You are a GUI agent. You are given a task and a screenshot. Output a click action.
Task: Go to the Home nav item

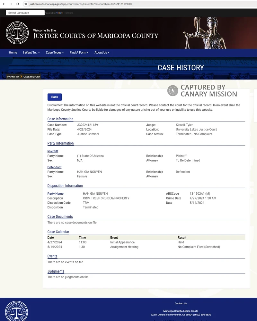pos(13,52)
